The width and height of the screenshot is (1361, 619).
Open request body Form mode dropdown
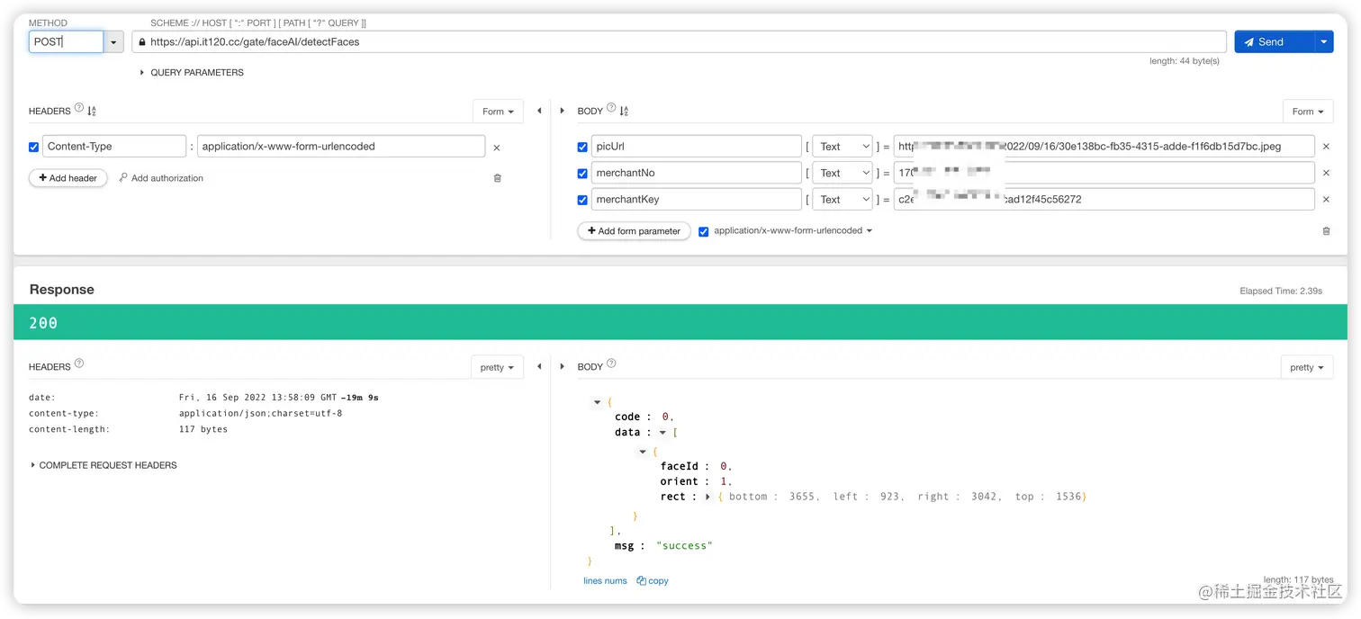click(x=1308, y=111)
